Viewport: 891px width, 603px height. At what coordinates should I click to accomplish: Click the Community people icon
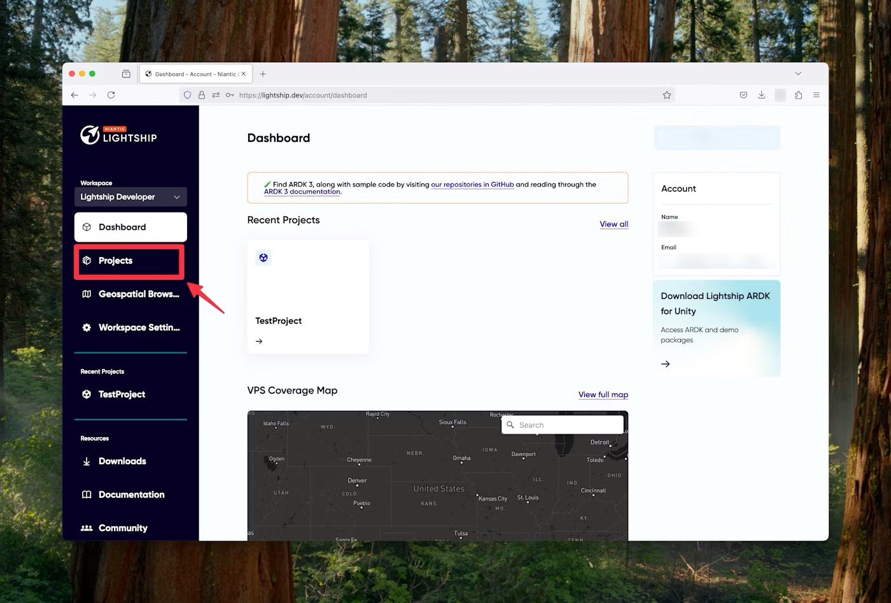pos(87,528)
